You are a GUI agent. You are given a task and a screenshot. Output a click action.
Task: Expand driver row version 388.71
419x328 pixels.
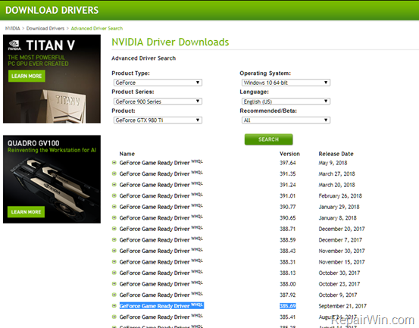(114, 229)
